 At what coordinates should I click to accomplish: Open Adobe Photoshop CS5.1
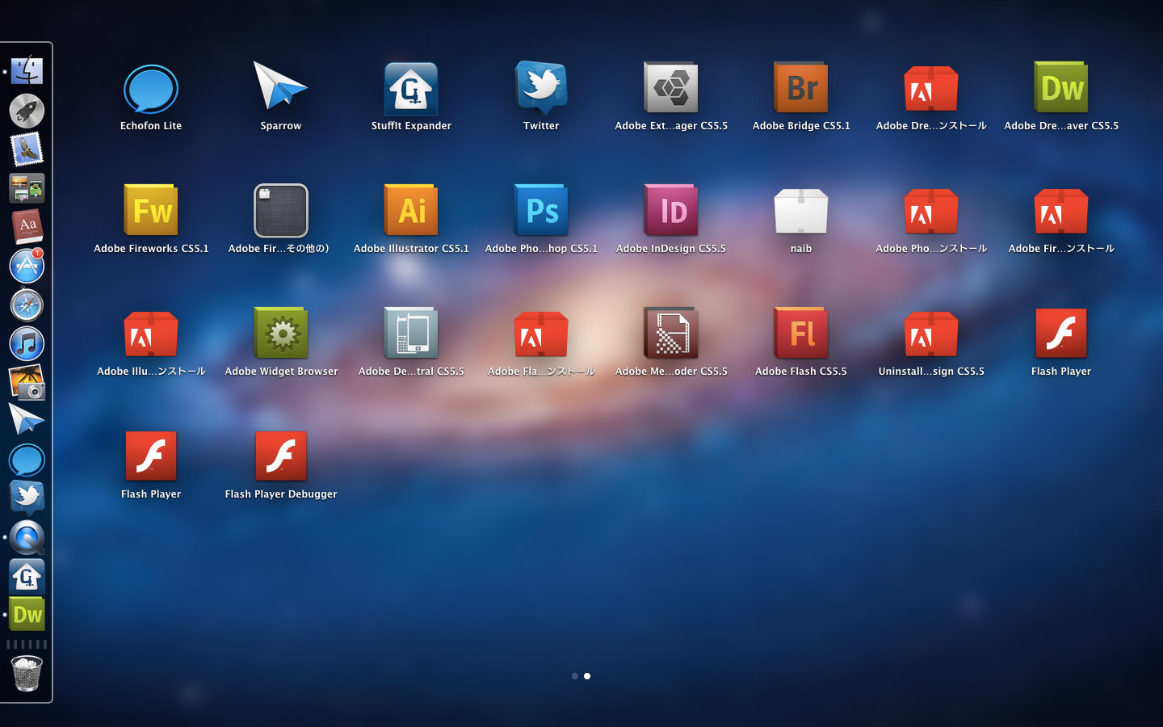click(x=541, y=210)
